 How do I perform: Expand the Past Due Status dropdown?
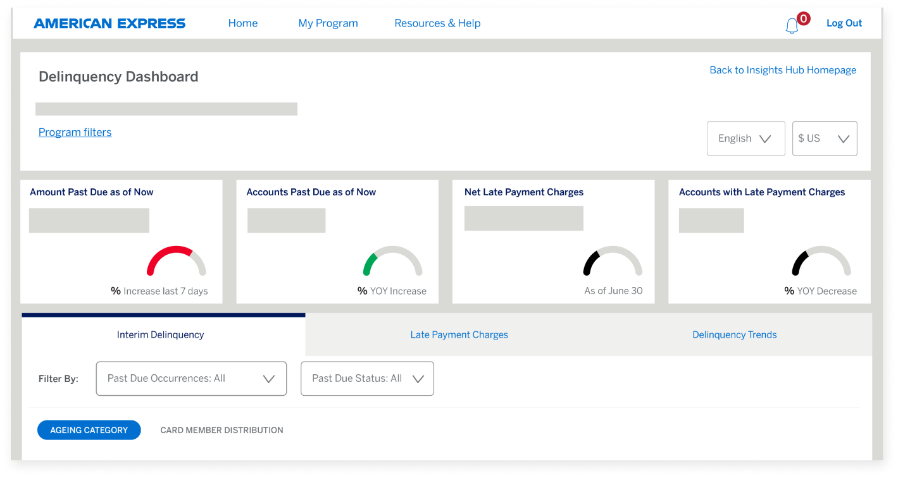[367, 379]
